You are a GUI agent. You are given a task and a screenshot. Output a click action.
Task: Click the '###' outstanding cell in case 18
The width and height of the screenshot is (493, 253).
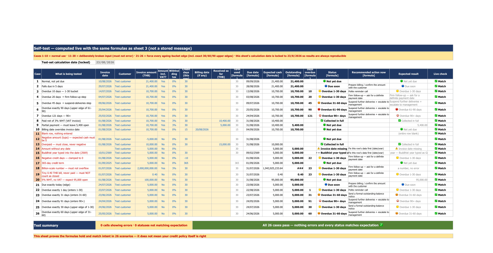[293, 168]
